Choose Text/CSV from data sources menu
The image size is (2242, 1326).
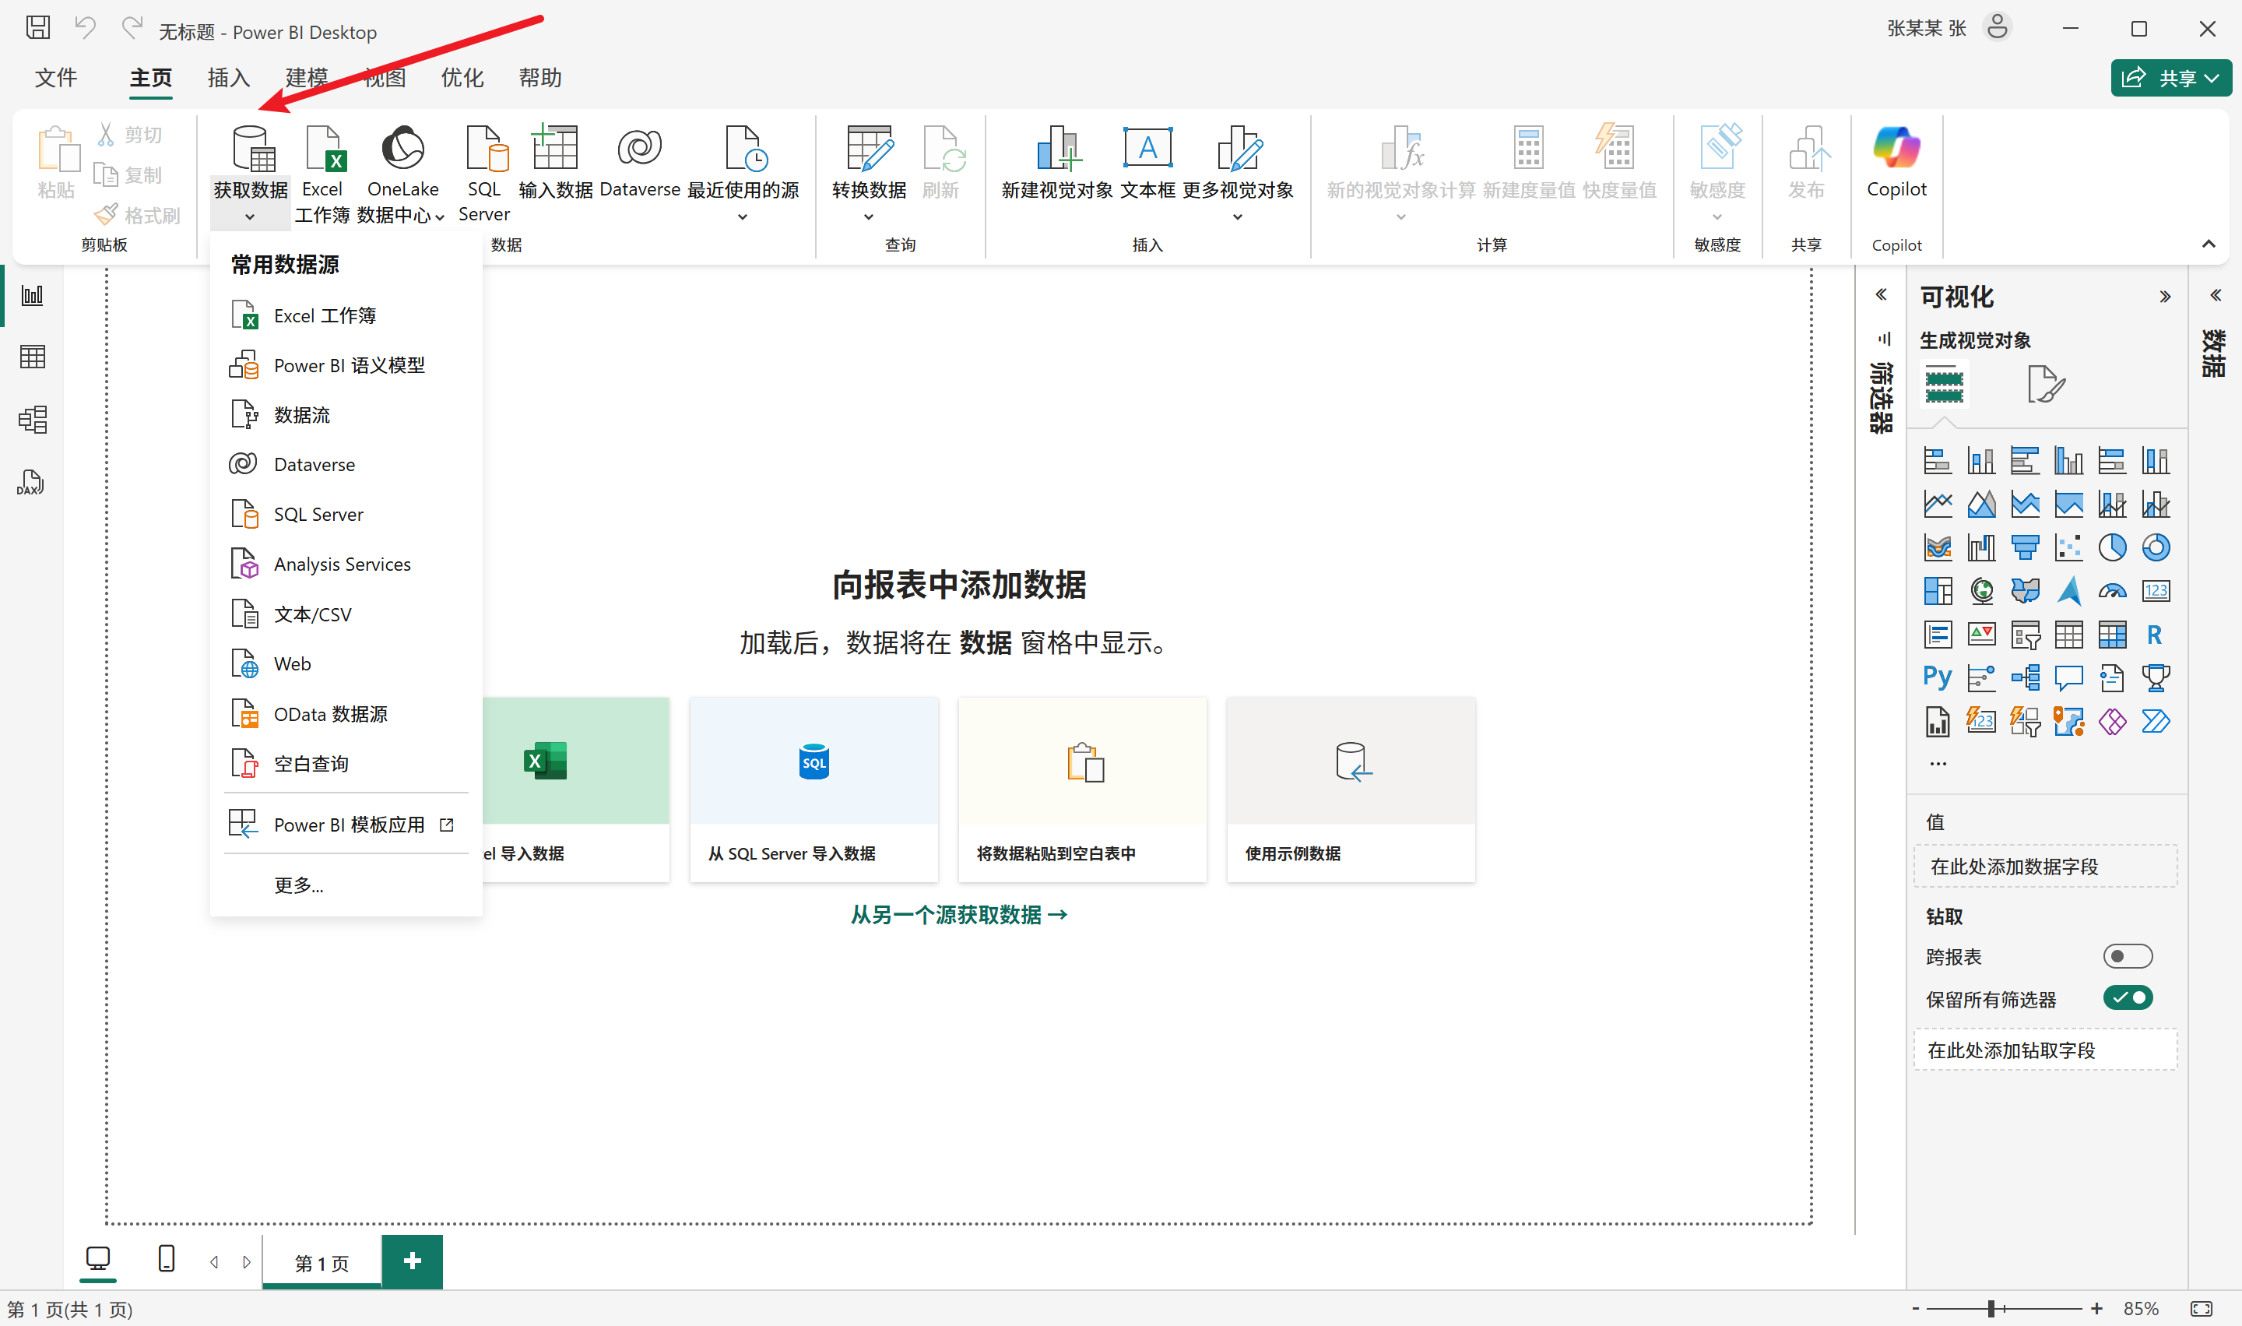(x=313, y=614)
